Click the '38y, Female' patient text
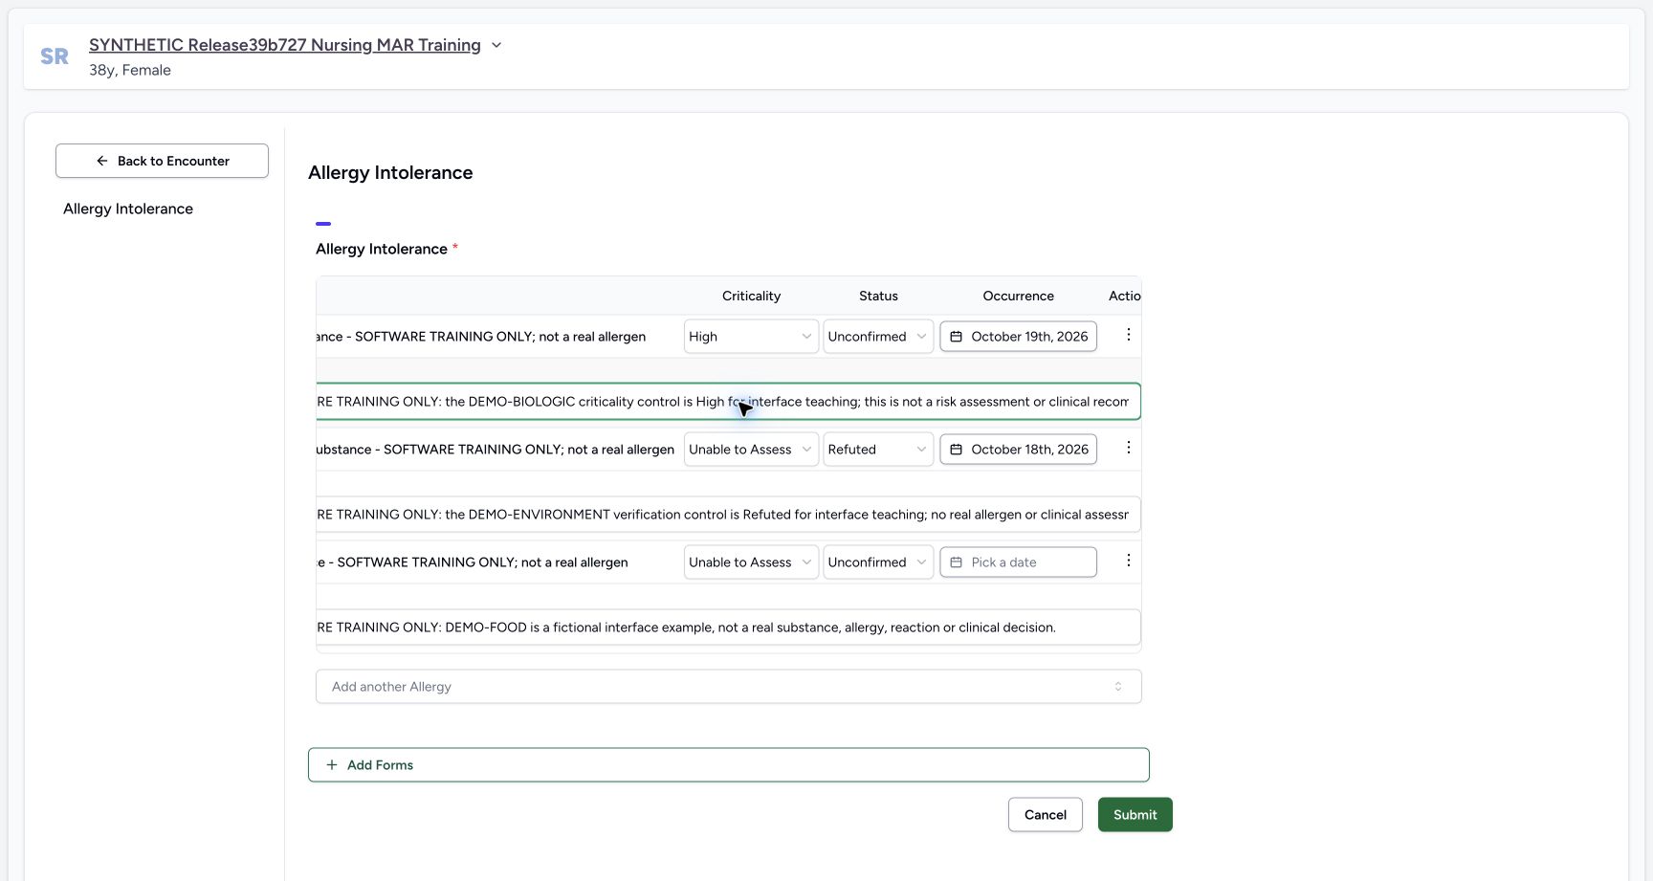Image resolution: width=1653 pixels, height=881 pixels. pyautogui.click(x=130, y=70)
